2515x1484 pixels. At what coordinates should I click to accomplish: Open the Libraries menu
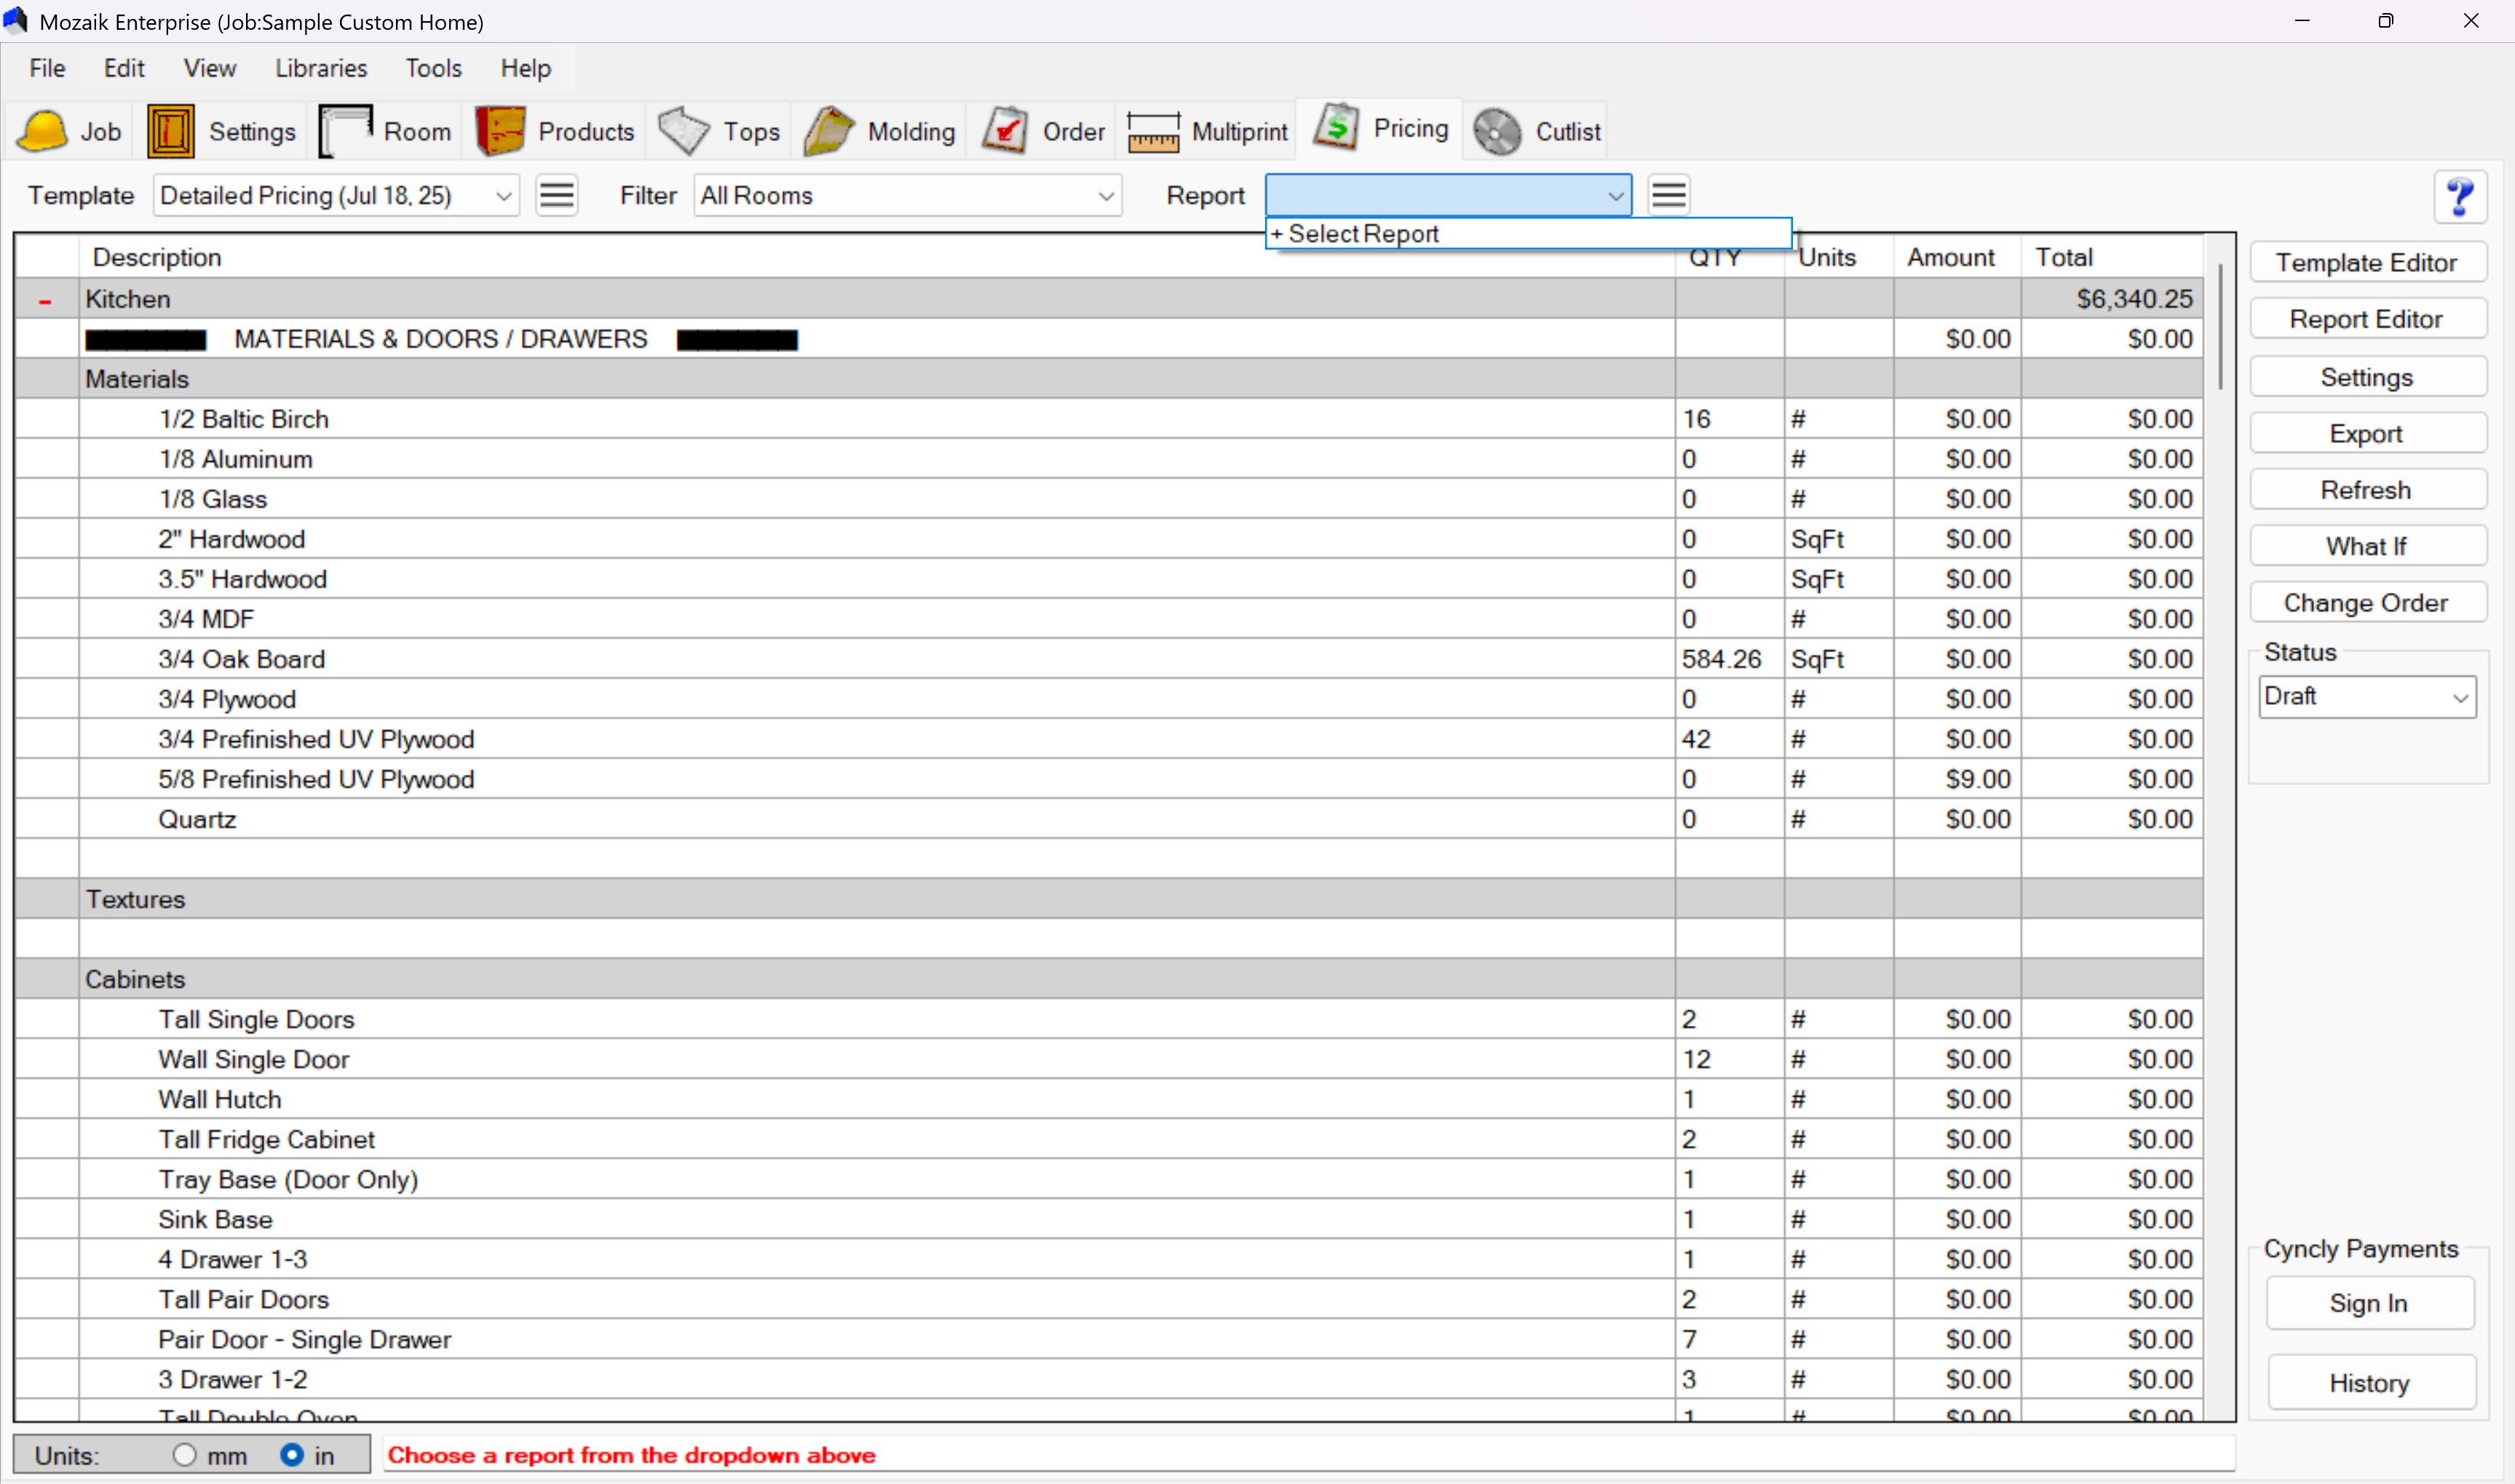tap(320, 68)
